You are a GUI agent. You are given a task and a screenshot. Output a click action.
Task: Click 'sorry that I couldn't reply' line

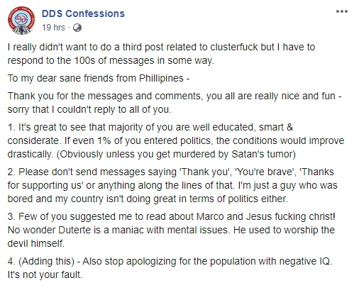pyautogui.click(x=89, y=109)
